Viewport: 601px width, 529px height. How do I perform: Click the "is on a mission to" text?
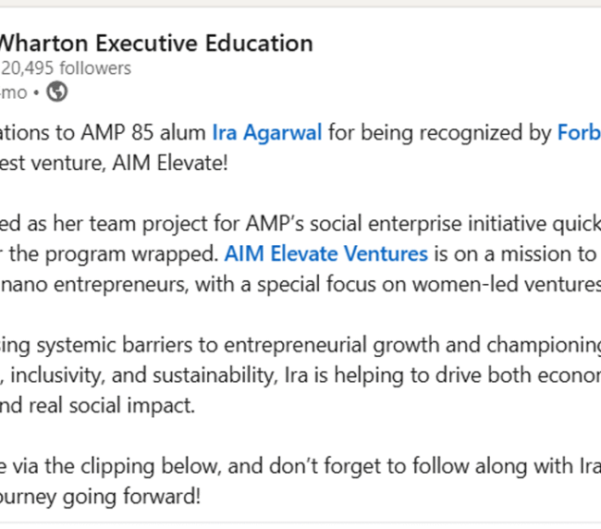[515, 253]
